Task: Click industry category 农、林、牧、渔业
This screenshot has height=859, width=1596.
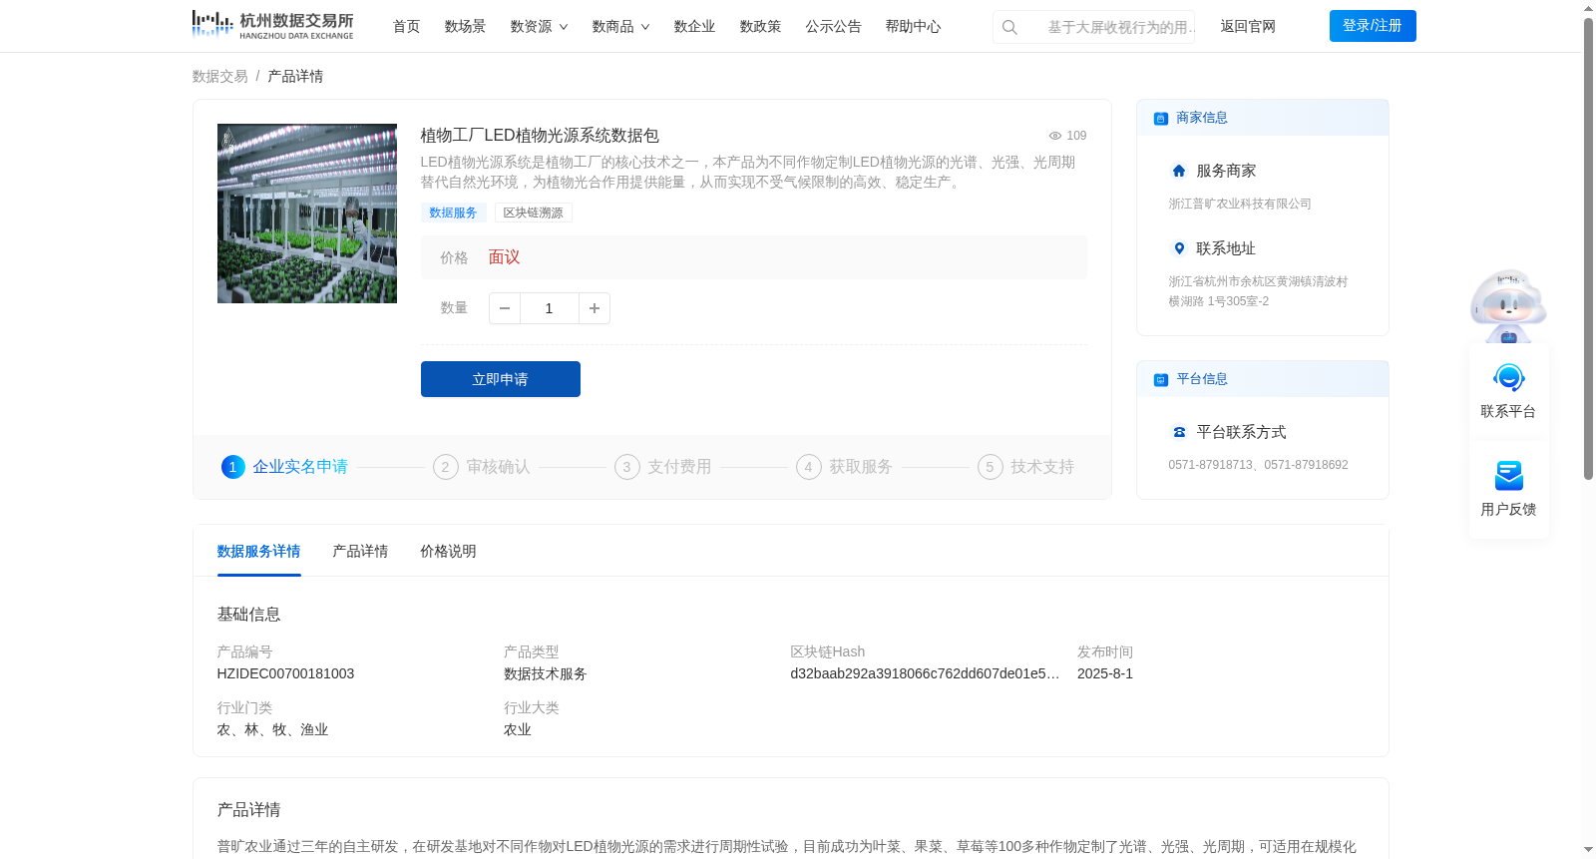Action: [x=272, y=729]
